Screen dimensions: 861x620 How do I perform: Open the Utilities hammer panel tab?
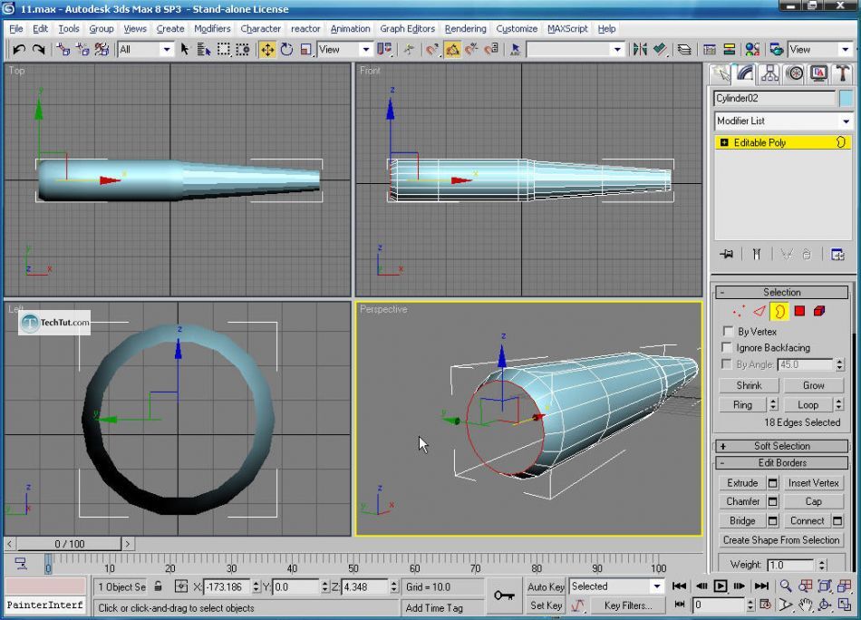[x=842, y=73]
